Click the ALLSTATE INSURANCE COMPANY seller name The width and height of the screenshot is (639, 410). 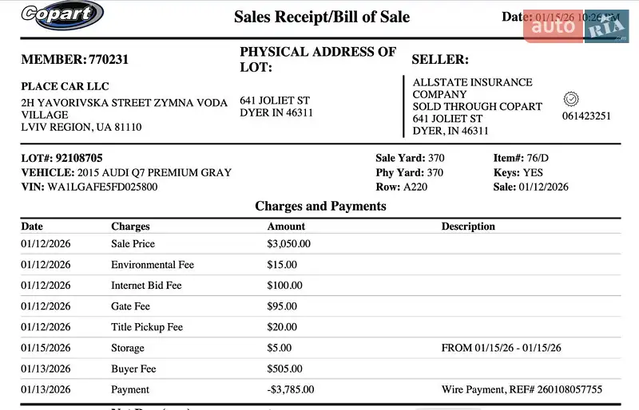(472, 88)
